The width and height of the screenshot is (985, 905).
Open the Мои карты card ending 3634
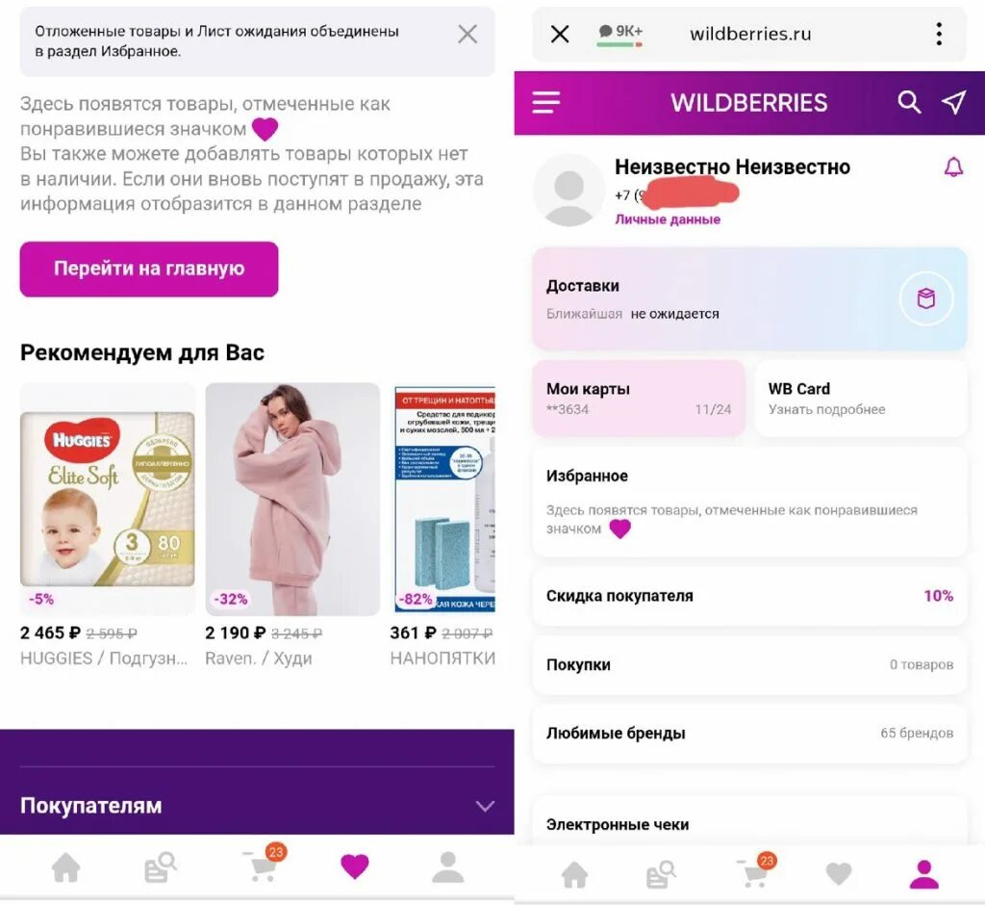639,398
